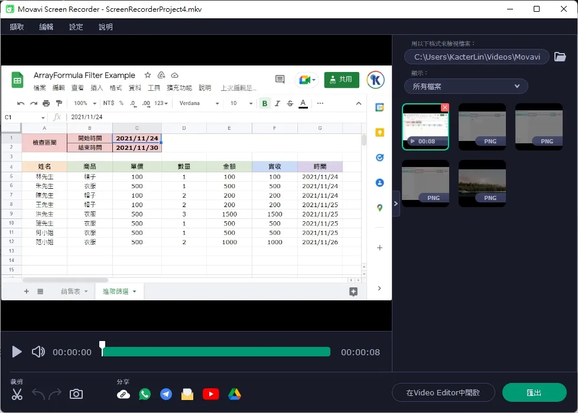Select the landscape PNG thumbnail

point(482,183)
